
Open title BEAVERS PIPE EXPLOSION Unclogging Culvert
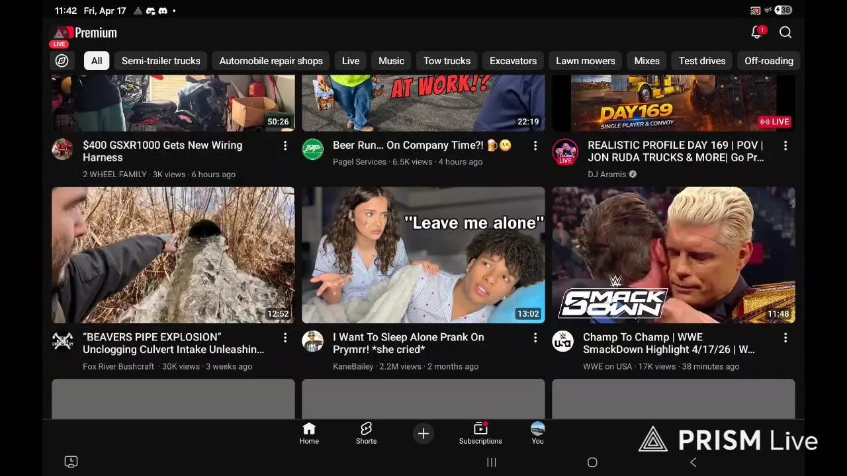tap(173, 343)
